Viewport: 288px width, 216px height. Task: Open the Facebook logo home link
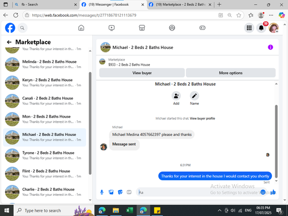[10, 28]
